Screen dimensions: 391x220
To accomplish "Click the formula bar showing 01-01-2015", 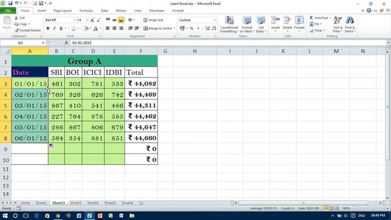I will coord(227,43).
